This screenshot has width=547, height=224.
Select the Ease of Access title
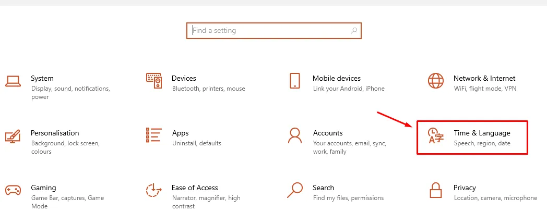tap(195, 188)
